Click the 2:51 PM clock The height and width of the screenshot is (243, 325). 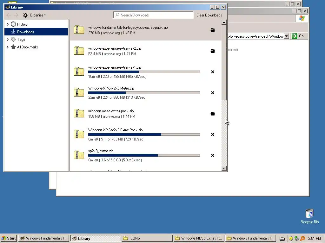[315, 239]
